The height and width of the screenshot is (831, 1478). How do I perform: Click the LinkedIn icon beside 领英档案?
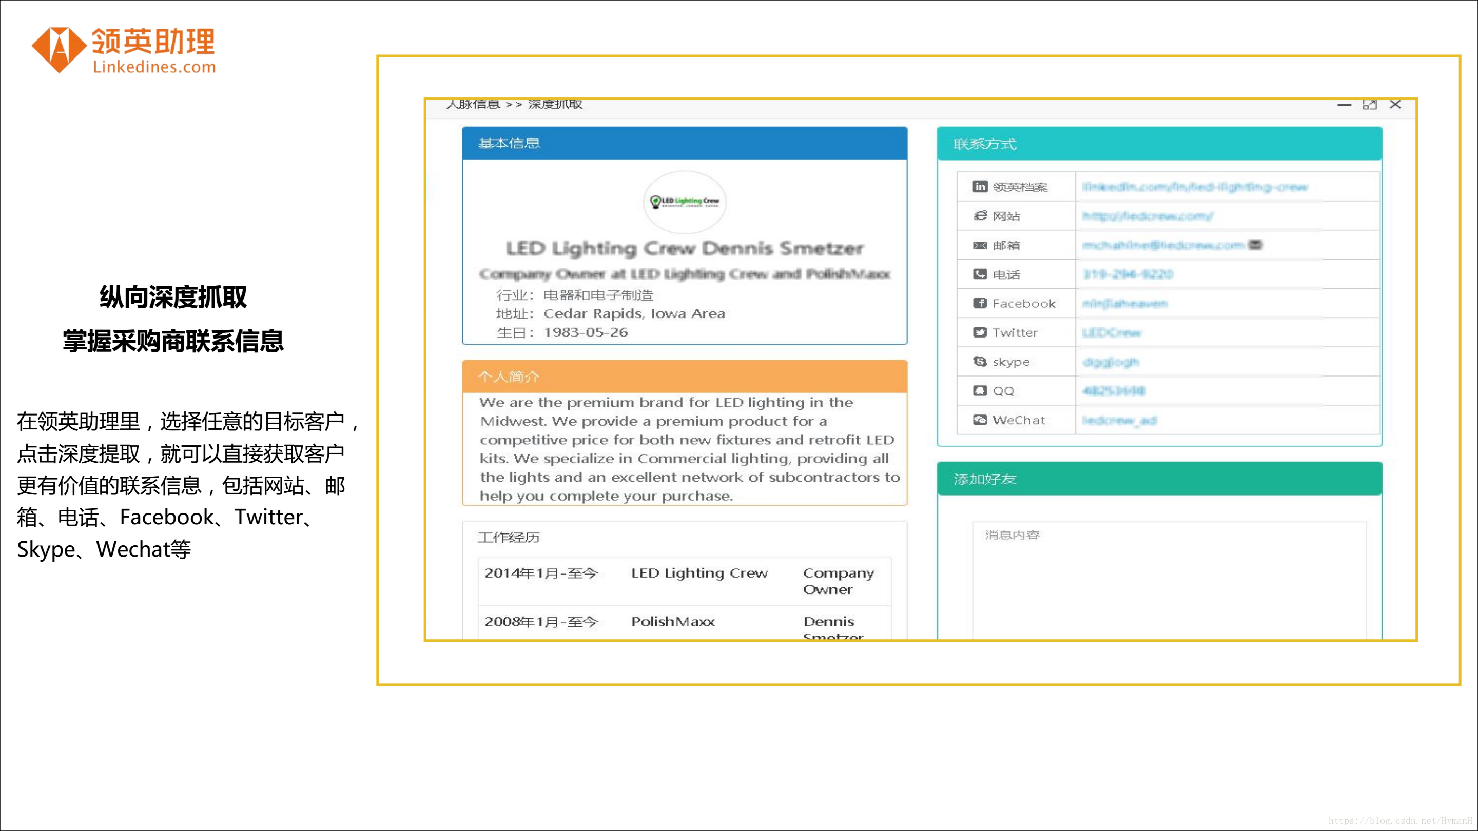(x=979, y=186)
